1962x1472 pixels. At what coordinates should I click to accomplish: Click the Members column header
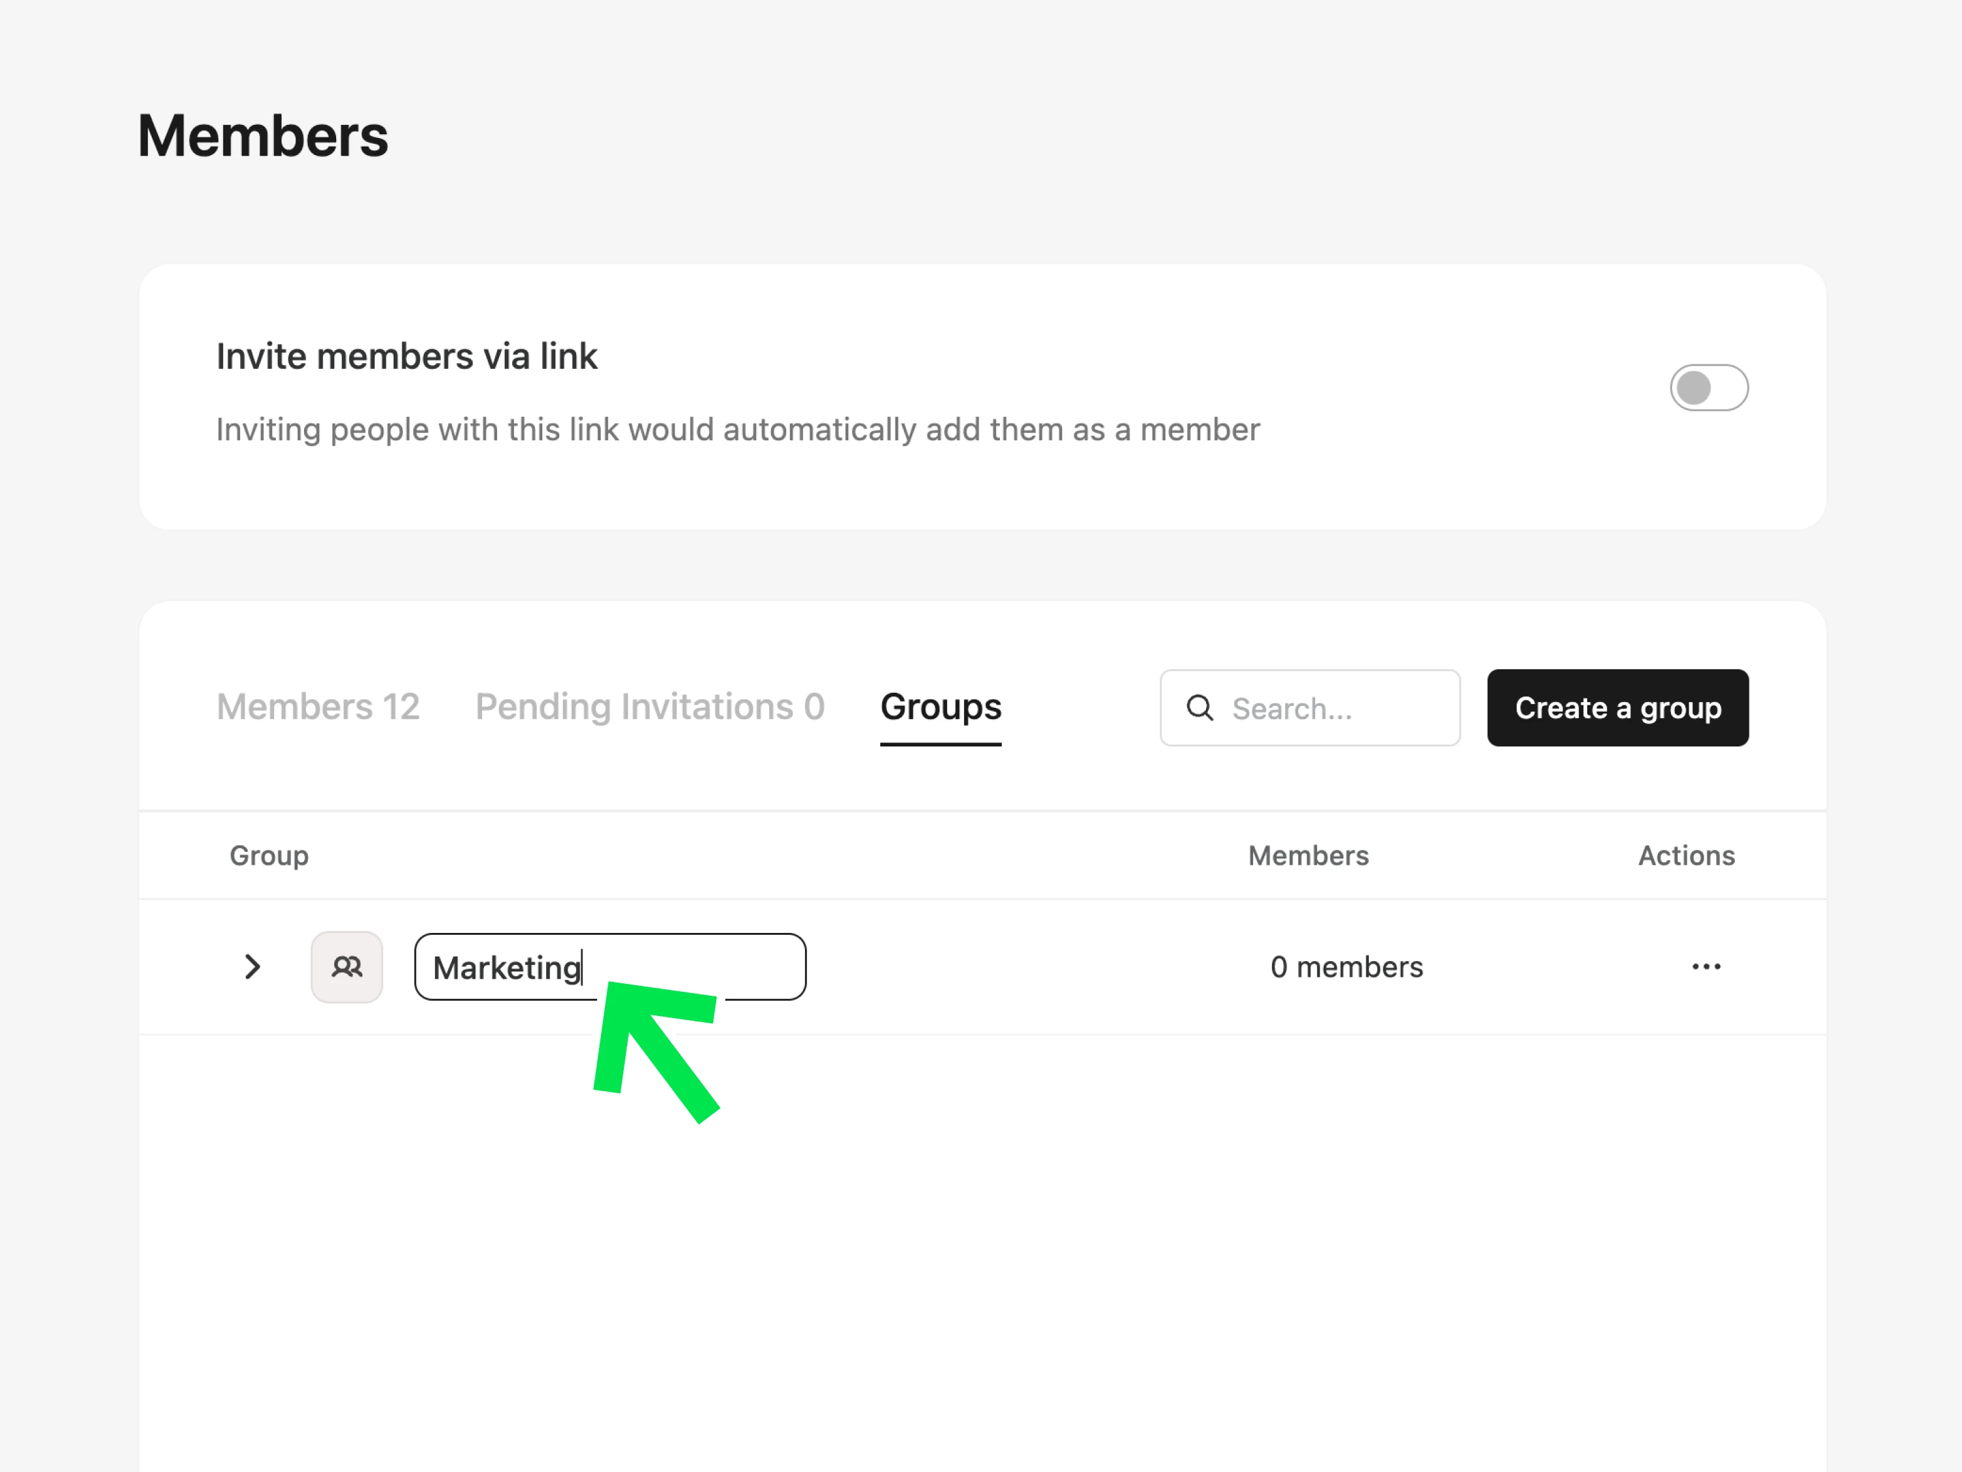(1308, 855)
